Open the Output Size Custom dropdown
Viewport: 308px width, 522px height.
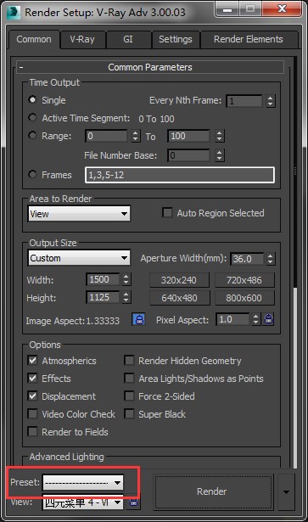coord(79,258)
